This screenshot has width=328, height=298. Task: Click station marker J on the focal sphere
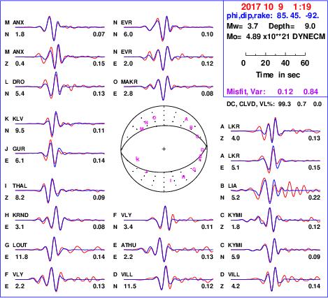point(146,172)
